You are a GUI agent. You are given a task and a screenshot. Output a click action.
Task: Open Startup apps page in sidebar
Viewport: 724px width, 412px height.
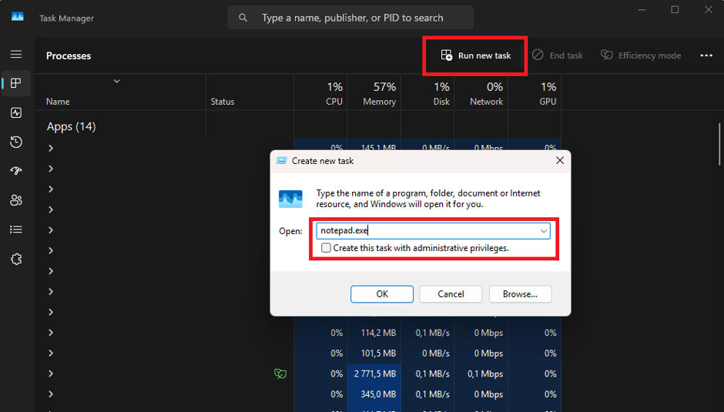pos(16,171)
